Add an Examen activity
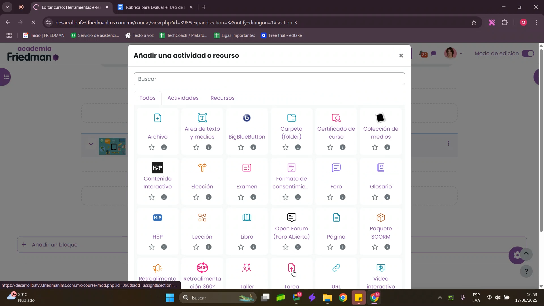The width and height of the screenshot is (544, 306). coord(246,168)
